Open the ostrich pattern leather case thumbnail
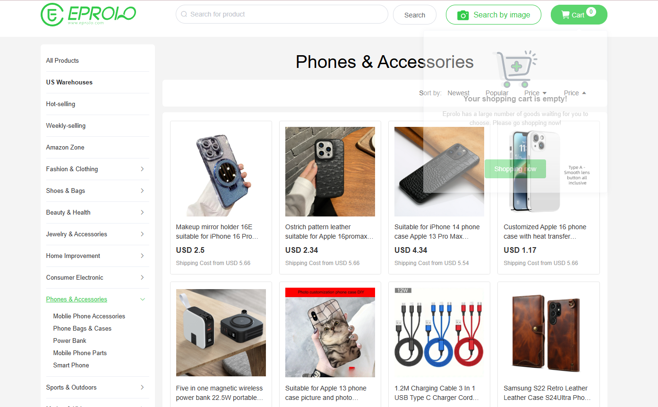Image resolution: width=658 pixels, height=407 pixels. pos(330,172)
